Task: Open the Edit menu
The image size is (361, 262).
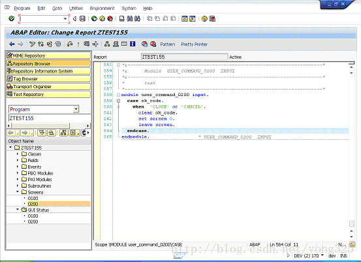Action: point(41,8)
